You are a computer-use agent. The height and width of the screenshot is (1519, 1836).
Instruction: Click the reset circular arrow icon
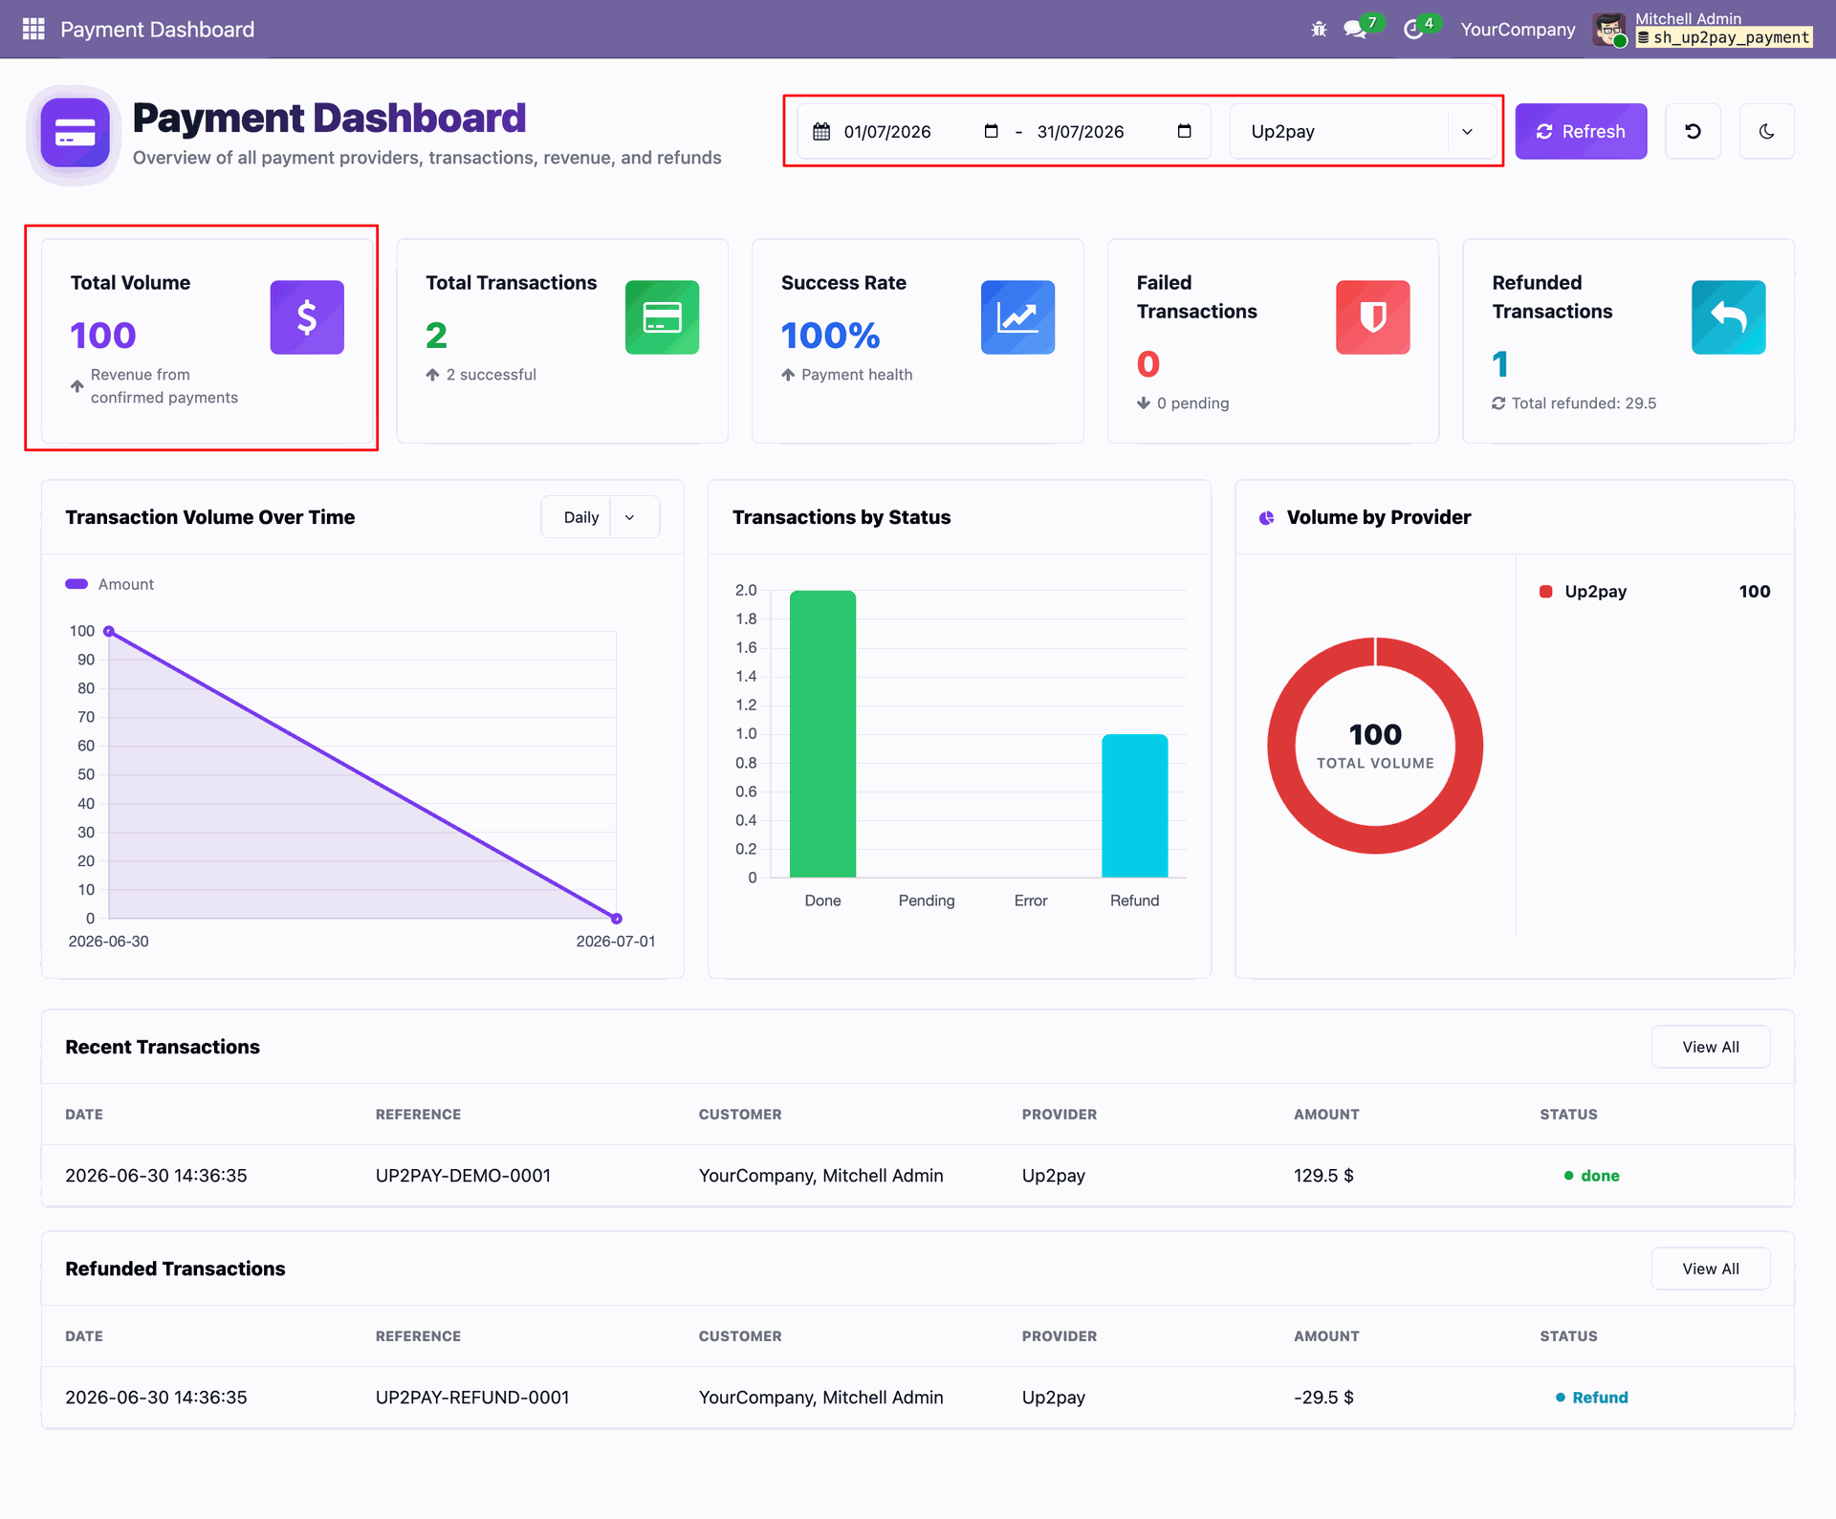click(1693, 131)
